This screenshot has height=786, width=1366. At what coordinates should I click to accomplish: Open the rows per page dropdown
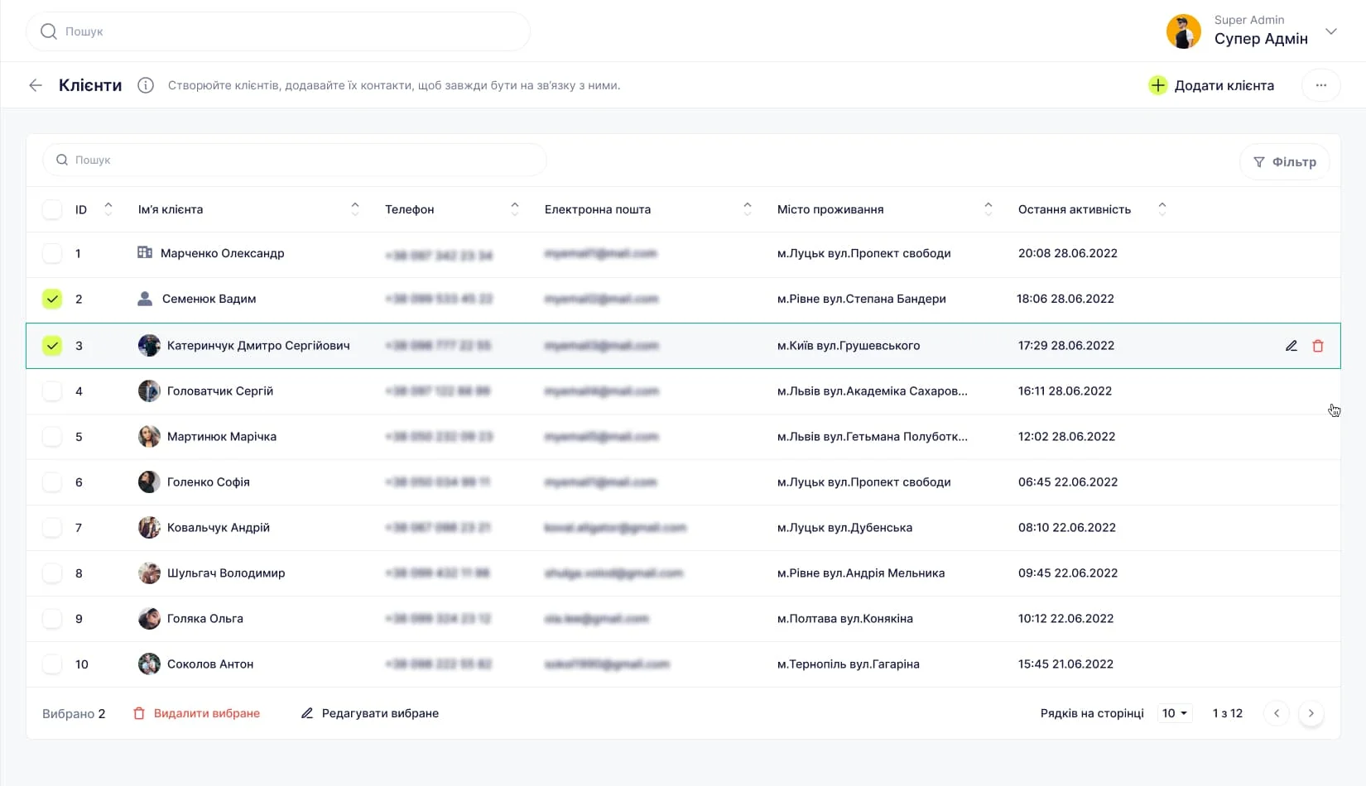tap(1174, 713)
